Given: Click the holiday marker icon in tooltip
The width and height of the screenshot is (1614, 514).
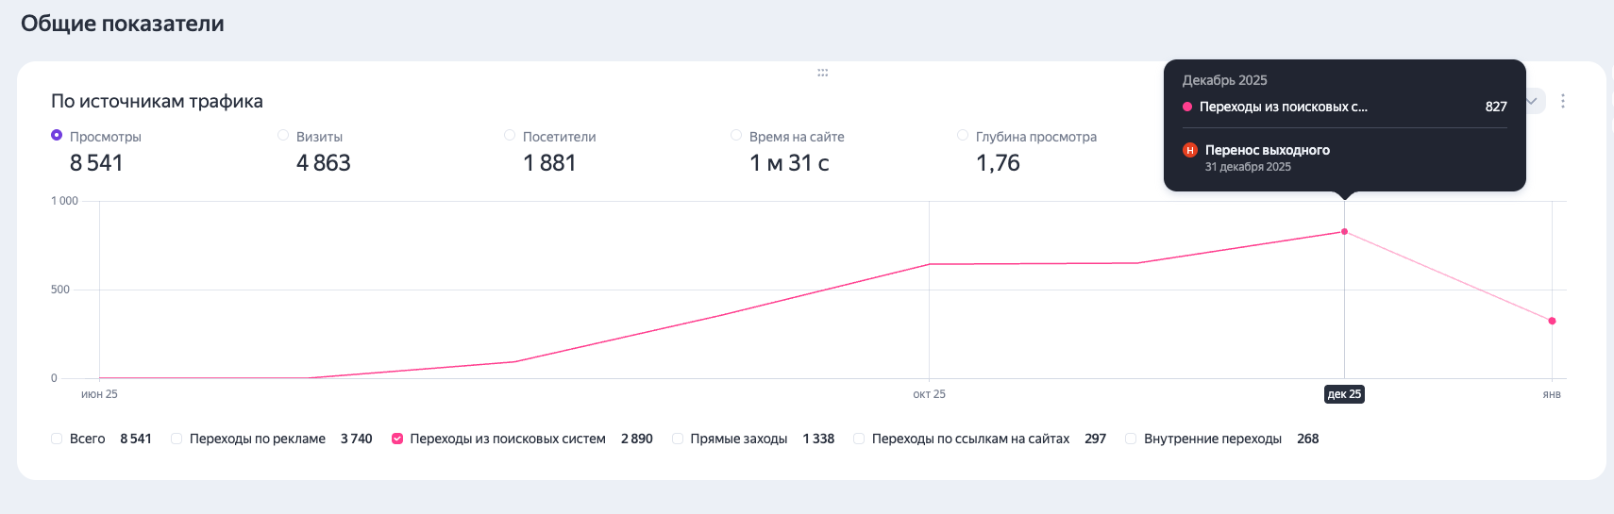Looking at the screenshot, I should 1190,150.
